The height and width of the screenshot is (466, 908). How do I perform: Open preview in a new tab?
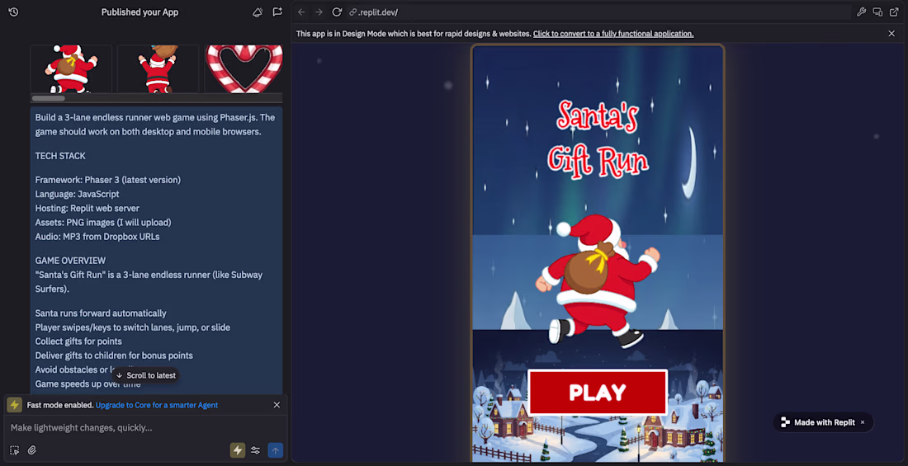click(893, 12)
